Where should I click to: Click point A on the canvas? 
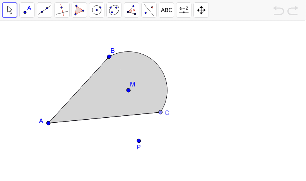pos(48,123)
